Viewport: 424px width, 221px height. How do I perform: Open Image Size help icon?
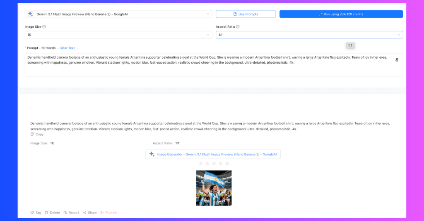[44, 27]
